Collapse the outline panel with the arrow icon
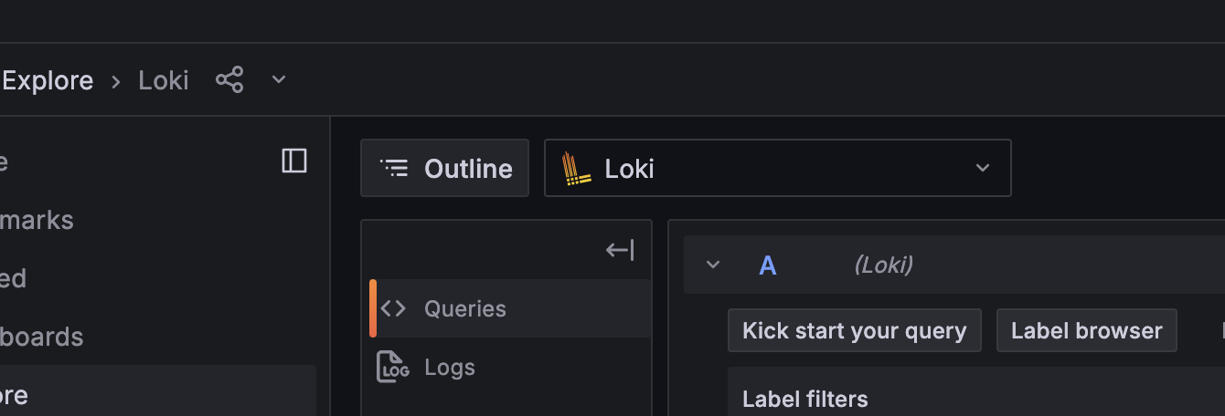 tap(620, 250)
